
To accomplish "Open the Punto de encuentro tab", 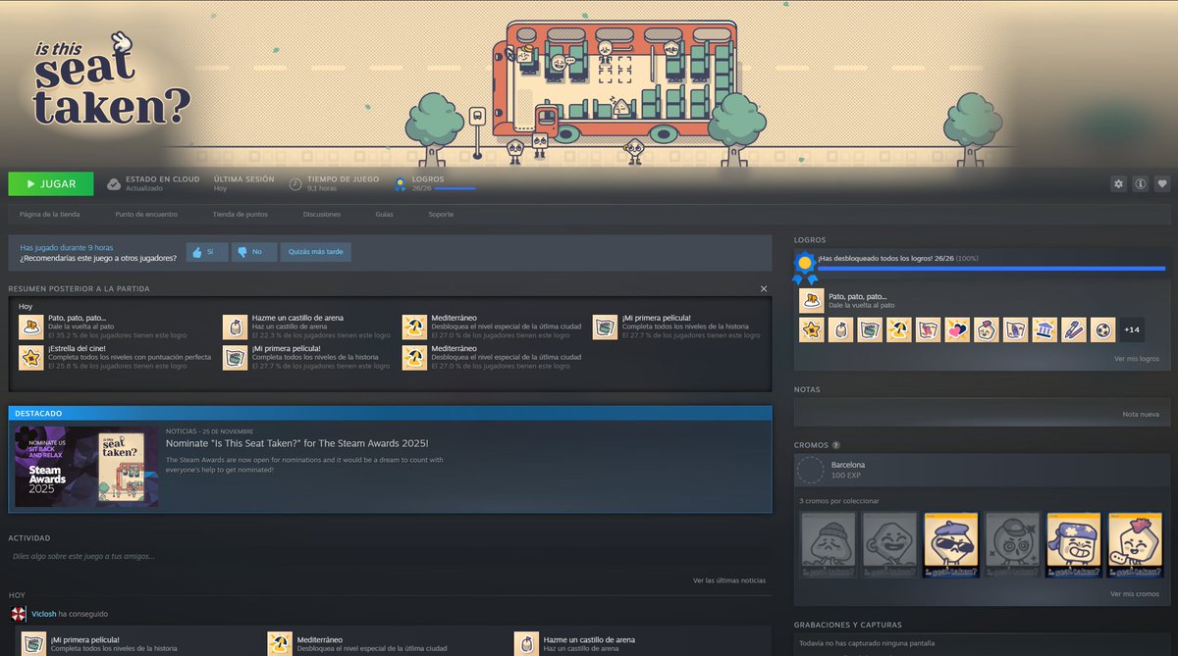I will tap(146, 214).
